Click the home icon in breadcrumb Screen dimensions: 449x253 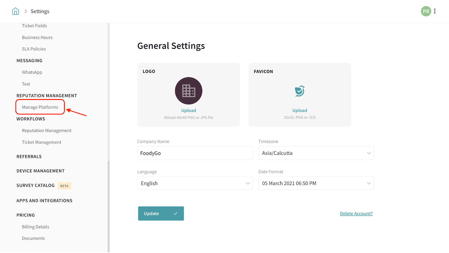(15, 11)
